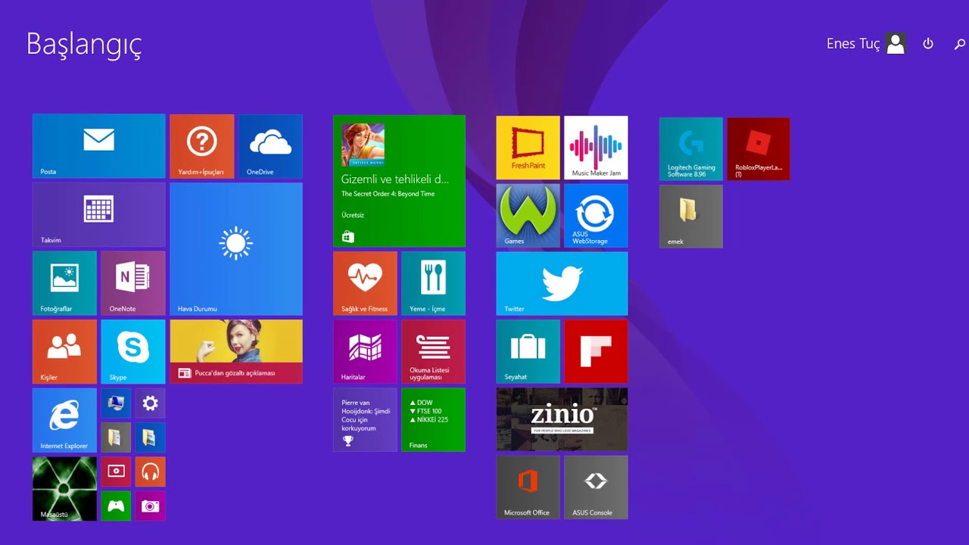Open the Finans stocks tile
Screen dimensions: 969x545
[x=433, y=420]
